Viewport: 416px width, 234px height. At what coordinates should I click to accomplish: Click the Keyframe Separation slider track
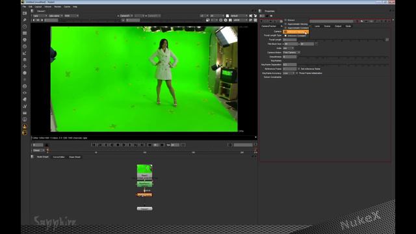click(343, 64)
